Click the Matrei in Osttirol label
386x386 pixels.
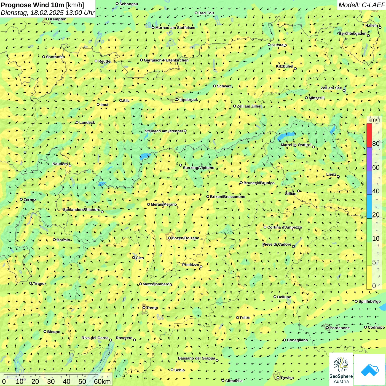[x=296, y=145]
